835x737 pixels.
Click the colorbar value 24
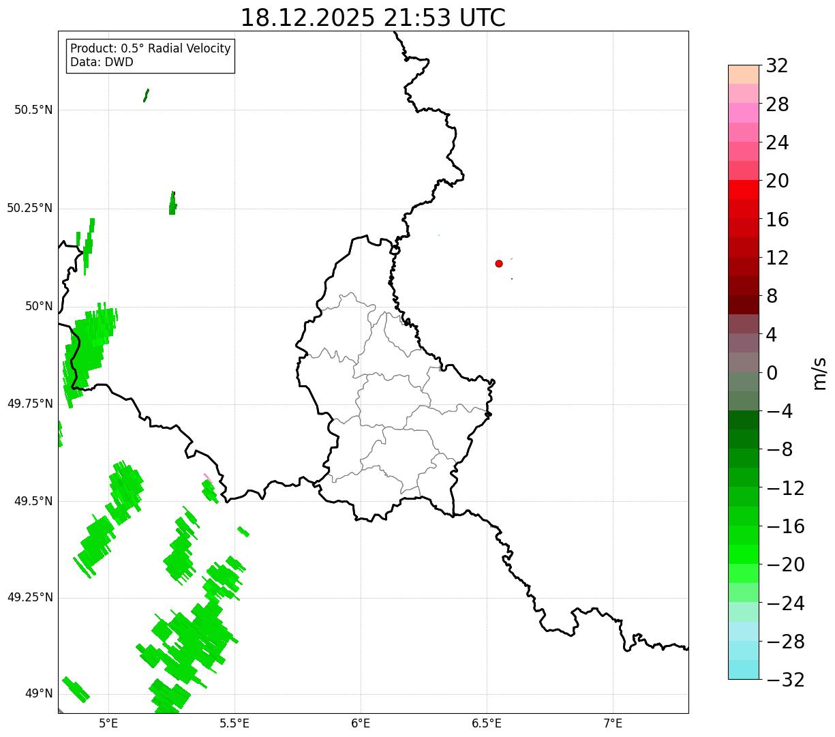point(777,142)
